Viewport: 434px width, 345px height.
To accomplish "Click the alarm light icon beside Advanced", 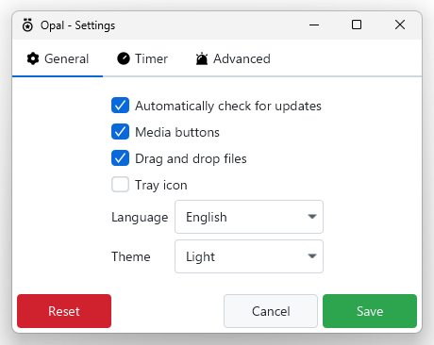I will coord(202,58).
